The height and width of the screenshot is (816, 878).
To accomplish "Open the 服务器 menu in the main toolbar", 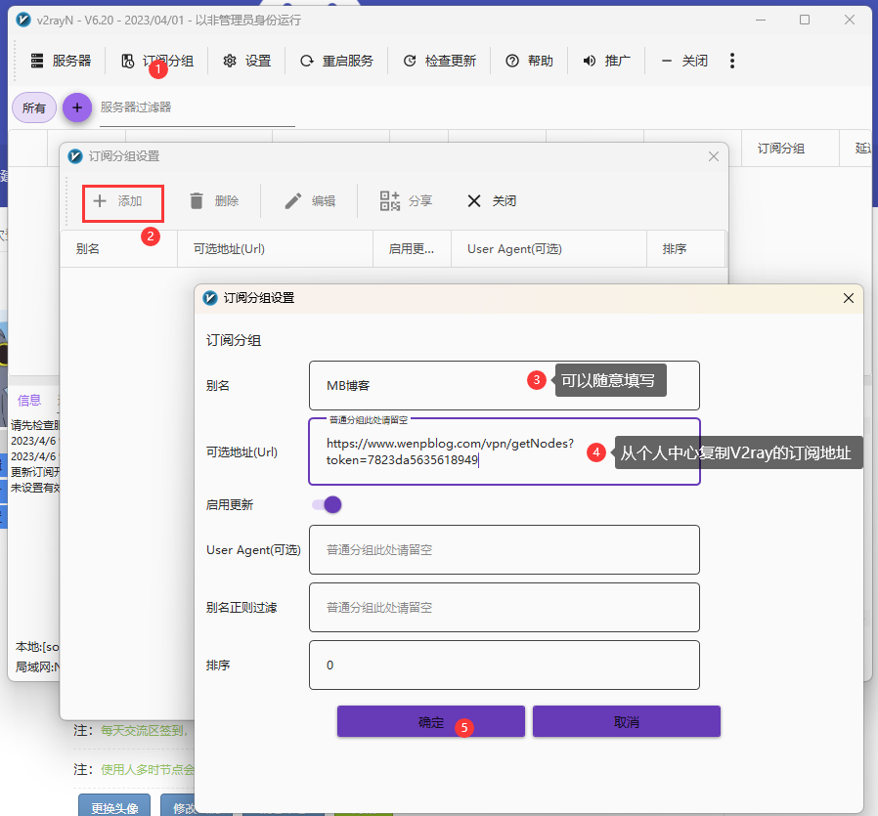I will (x=61, y=61).
